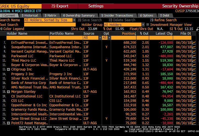
Task: Open chart icon for AMG National Trust row
Action: click(x=194, y=87)
